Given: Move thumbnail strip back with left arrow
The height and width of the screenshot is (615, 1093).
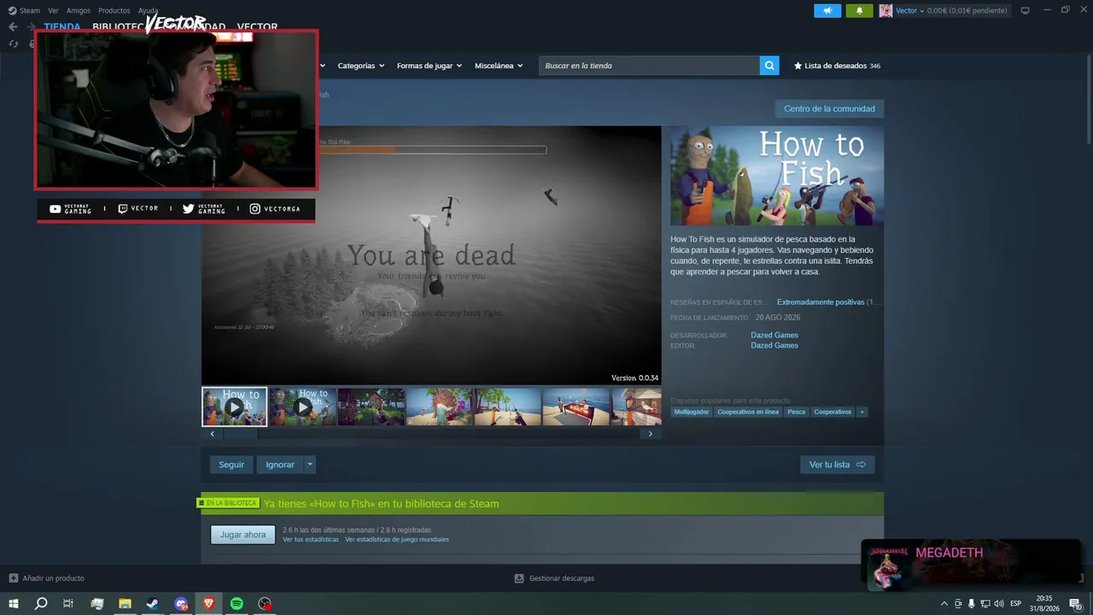Looking at the screenshot, I should (x=213, y=434).
